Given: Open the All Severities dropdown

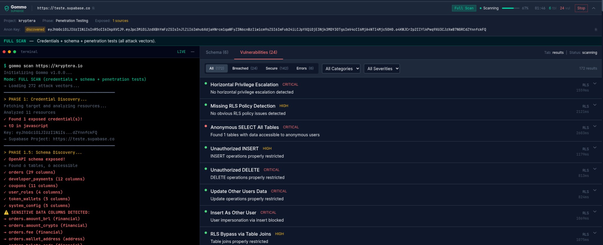Looking at the screenshot, I should coord(382,69).
